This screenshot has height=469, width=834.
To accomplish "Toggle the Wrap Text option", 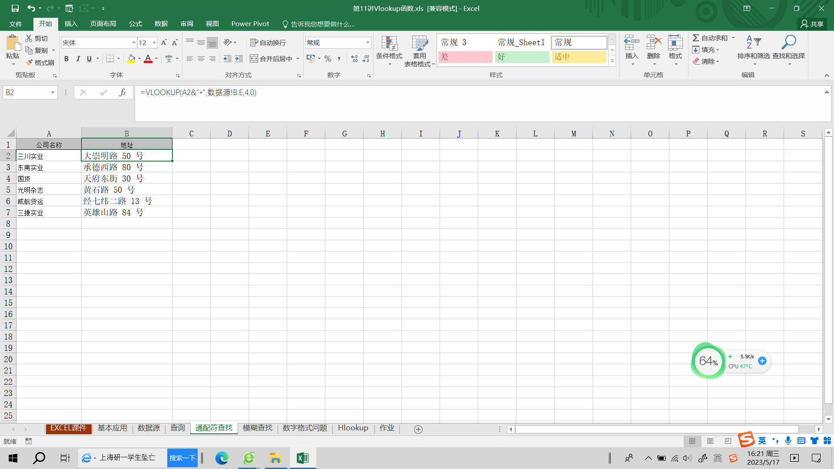I will [268, 43].
